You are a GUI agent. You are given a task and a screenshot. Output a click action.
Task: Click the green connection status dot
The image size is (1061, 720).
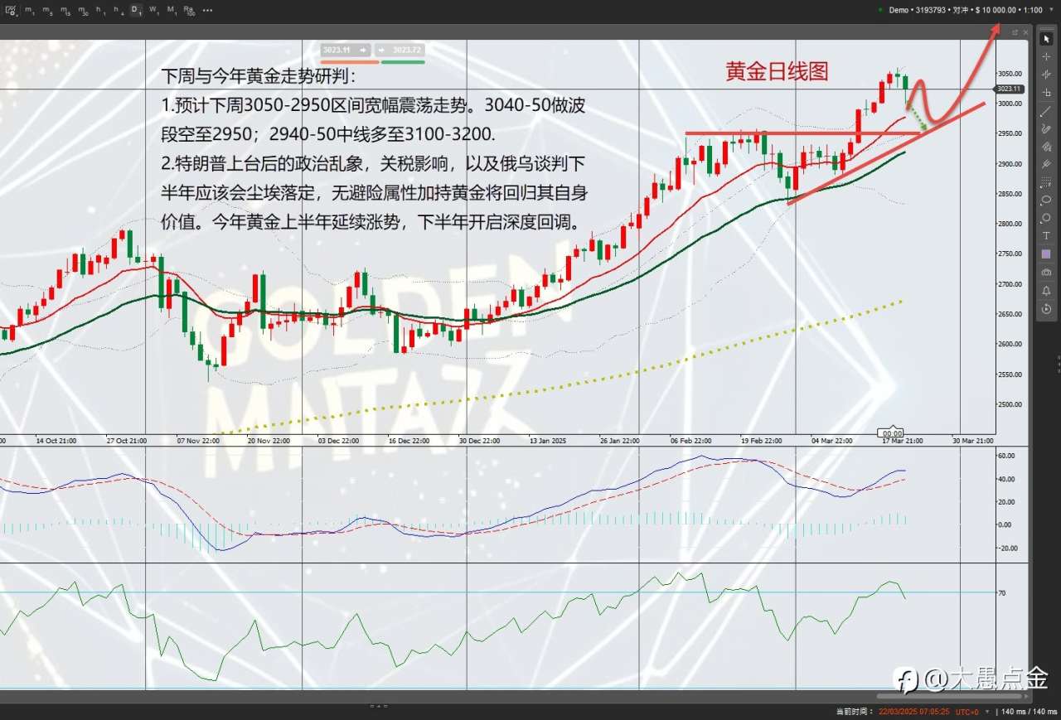click(x=880, y=10)
